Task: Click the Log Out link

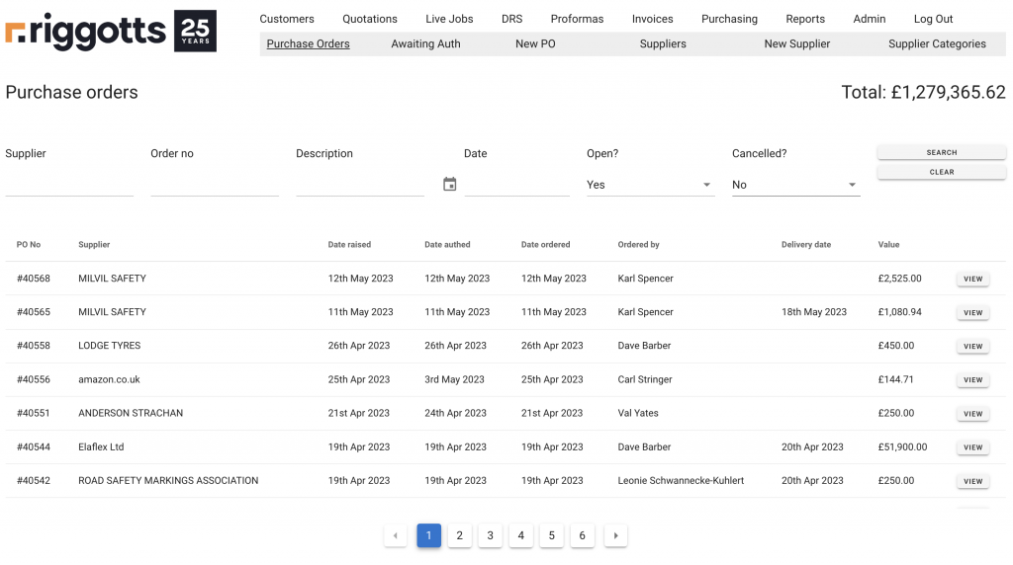Action: point(933,19)
